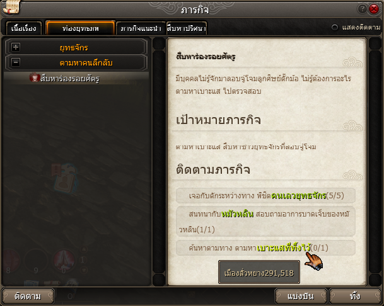This screenshot has height=306, width=384.
Task: Click the green link หมัวหลิน
Action: [237, 214]
